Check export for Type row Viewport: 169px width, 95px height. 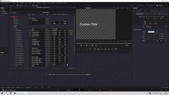pyautogui.click(x=30, y=29)
